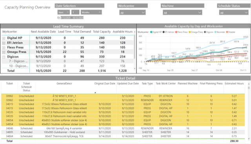The image size is (251, 144).
Task: Click Lead Time Summary scroll up arrow
Action: tap(135, 32)
